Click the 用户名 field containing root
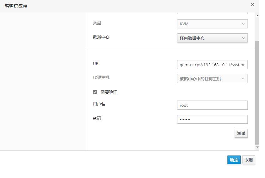This screenshot has width=265, height=178. [212, 105]
